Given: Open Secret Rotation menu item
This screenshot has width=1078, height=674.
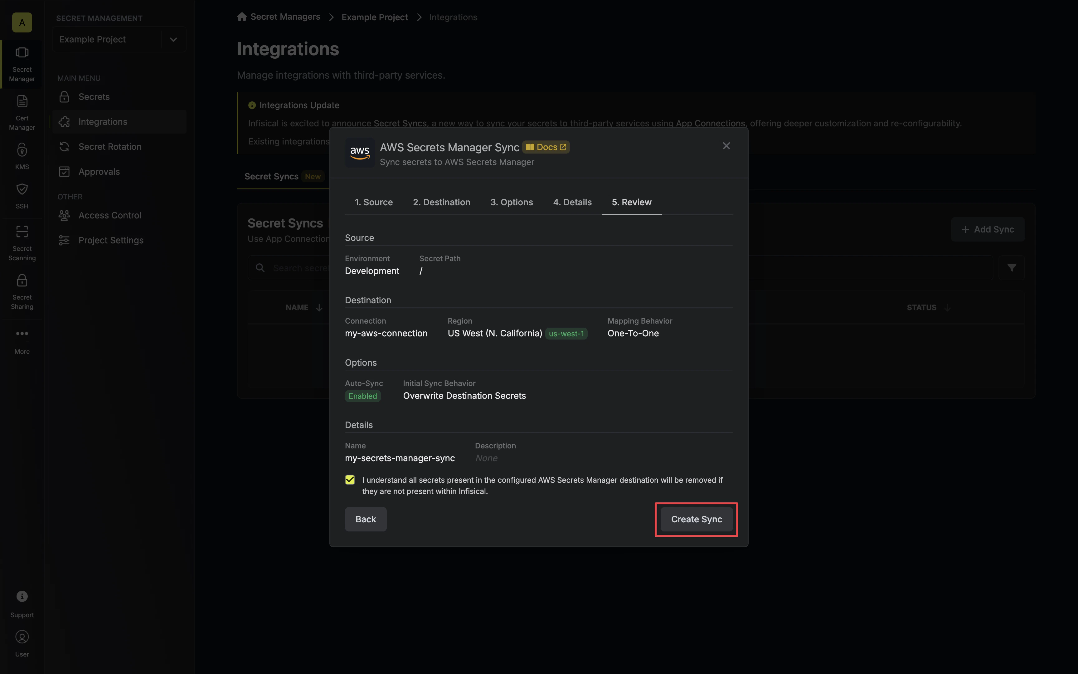Looking at the screenshot, I should tap(119, 147).
